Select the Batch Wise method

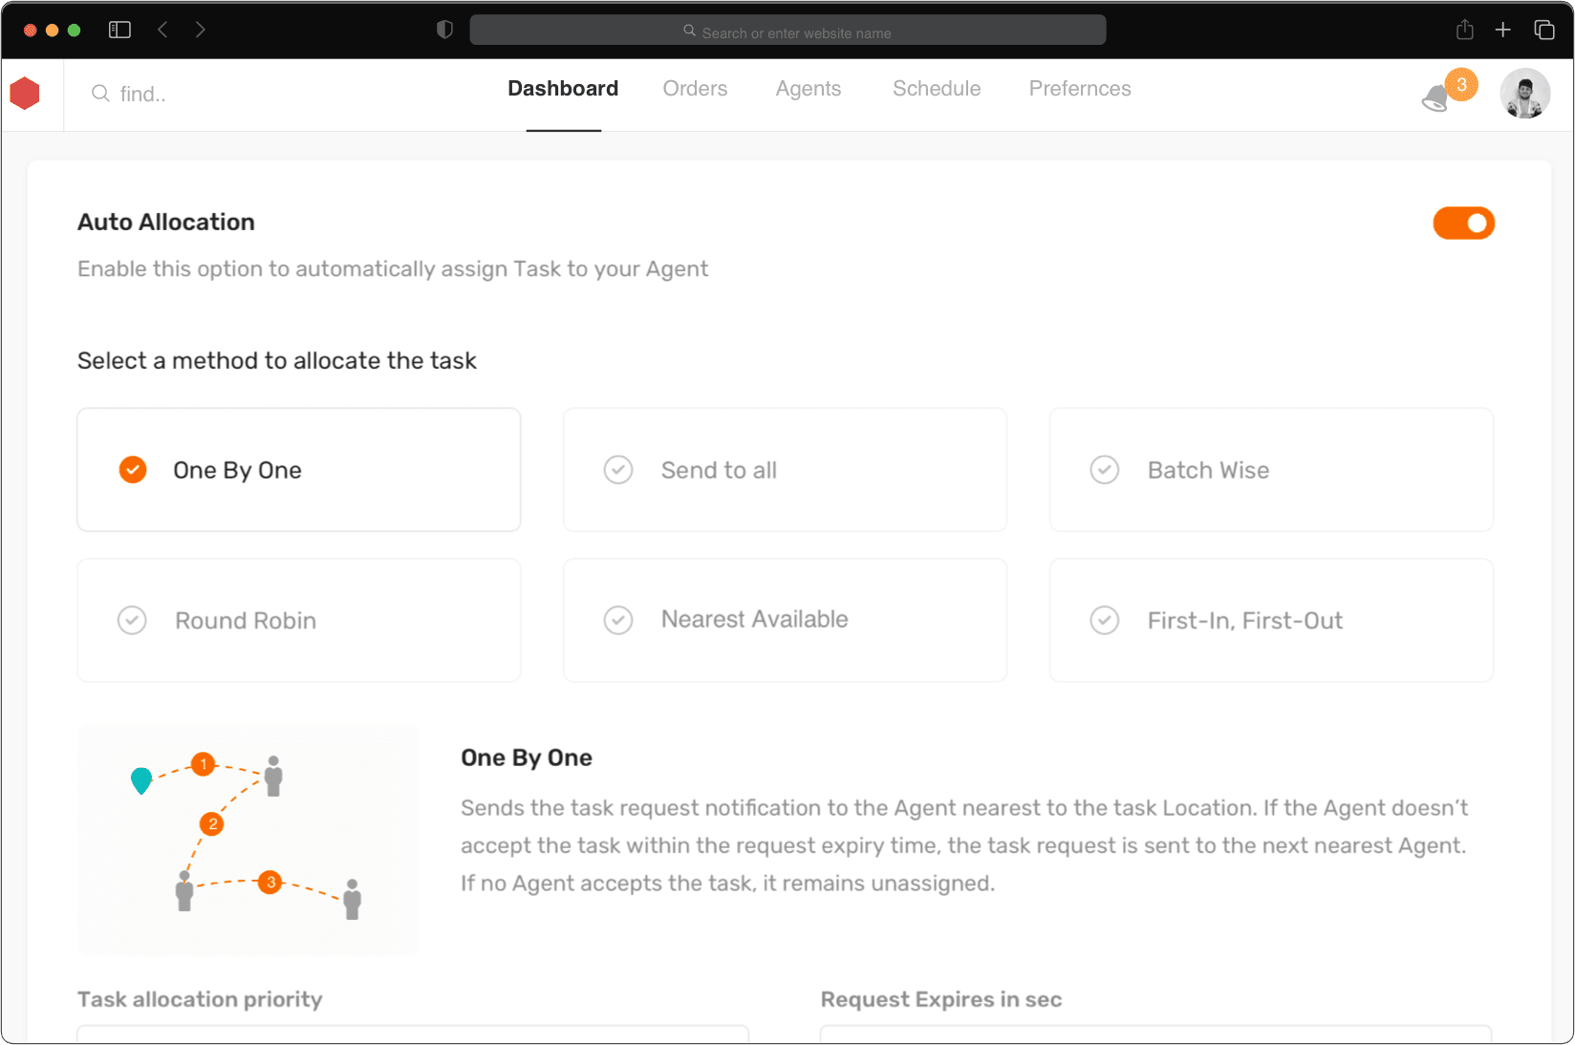pos(1271,470)
